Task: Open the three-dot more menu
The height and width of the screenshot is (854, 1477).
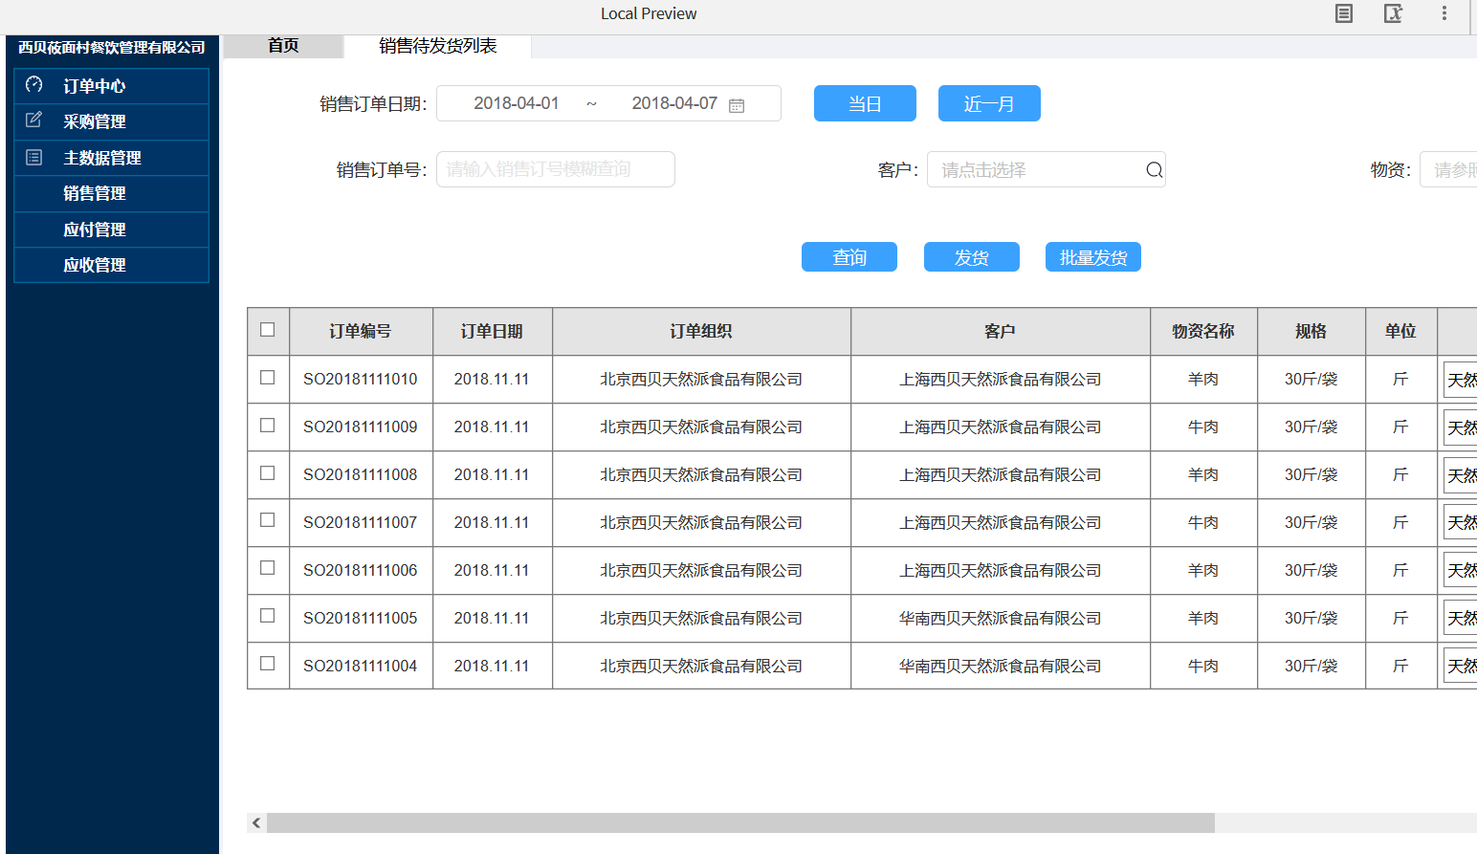Action: pyautogui.click(x=1444, y=13)
